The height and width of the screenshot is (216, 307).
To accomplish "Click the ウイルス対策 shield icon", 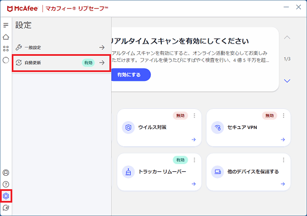I will coord(128,127).
